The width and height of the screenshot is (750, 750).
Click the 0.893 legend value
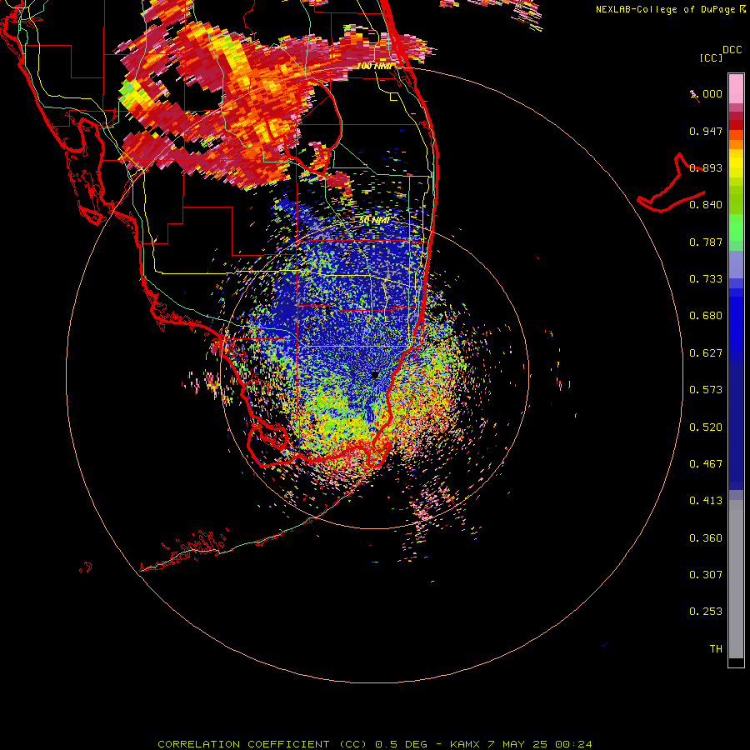(x=706, y=167)
